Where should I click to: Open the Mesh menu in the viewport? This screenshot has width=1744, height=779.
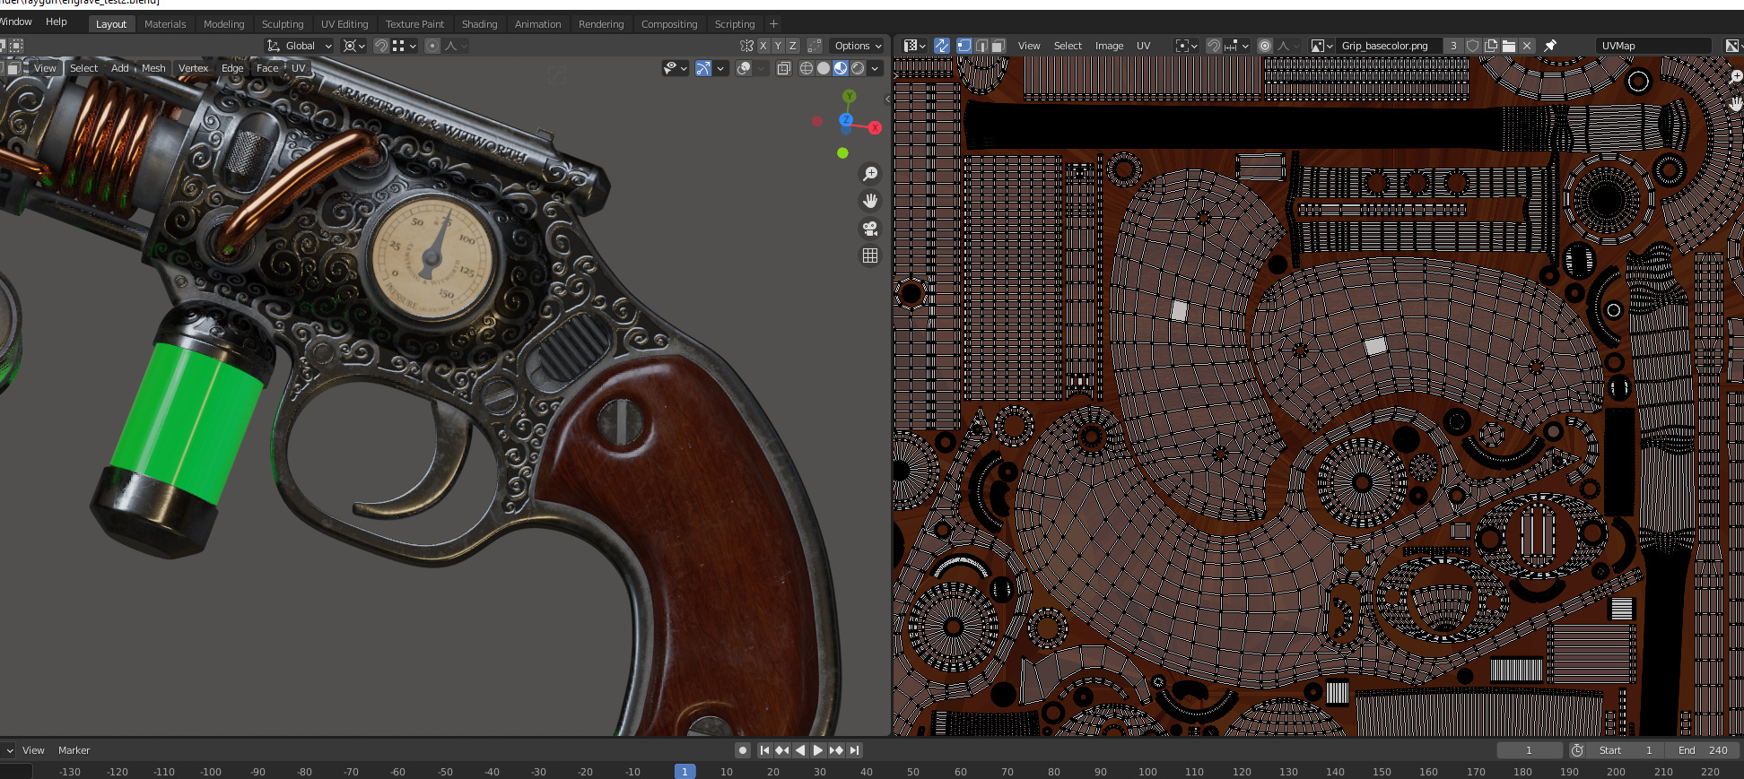153,68
